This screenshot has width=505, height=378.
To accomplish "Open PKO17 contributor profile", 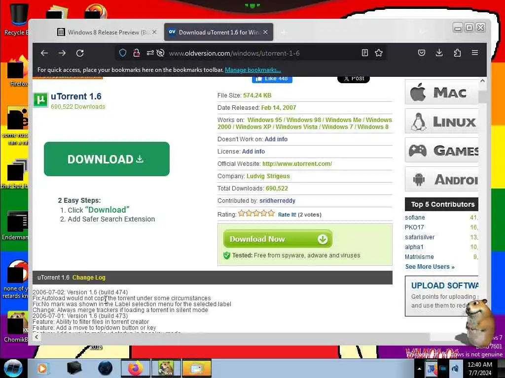I will pyautogui.click(x=414, y=227).
